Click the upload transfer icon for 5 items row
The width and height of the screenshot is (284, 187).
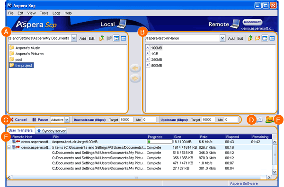pos(16,147)
